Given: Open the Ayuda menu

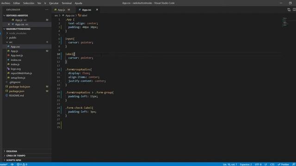Looking at the screenshot, I should click(x=78, y=3).
